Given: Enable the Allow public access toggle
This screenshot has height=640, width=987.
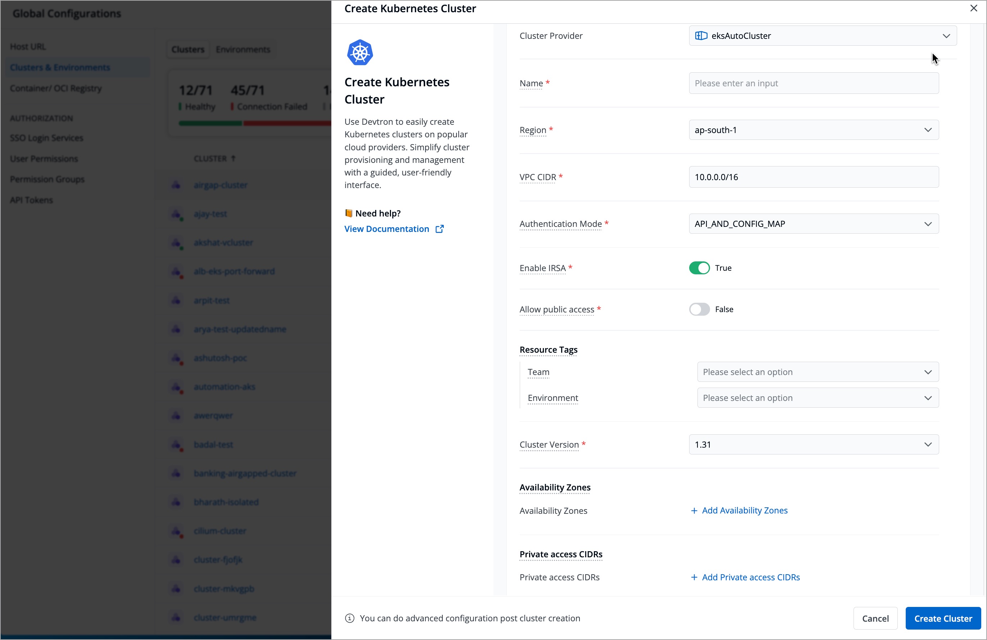Looking at the screenshot, I should point(699,309).
